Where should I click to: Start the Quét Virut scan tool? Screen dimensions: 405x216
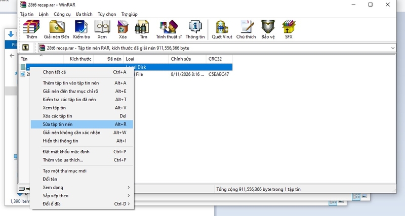point(222,29)
